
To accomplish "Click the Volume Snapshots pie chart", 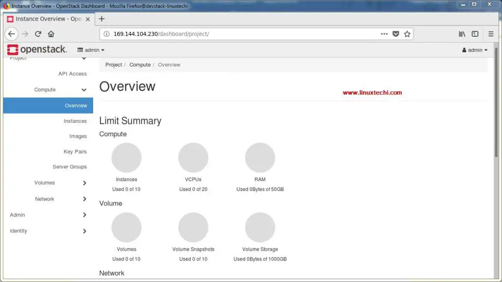I will (x=193, y=227).
